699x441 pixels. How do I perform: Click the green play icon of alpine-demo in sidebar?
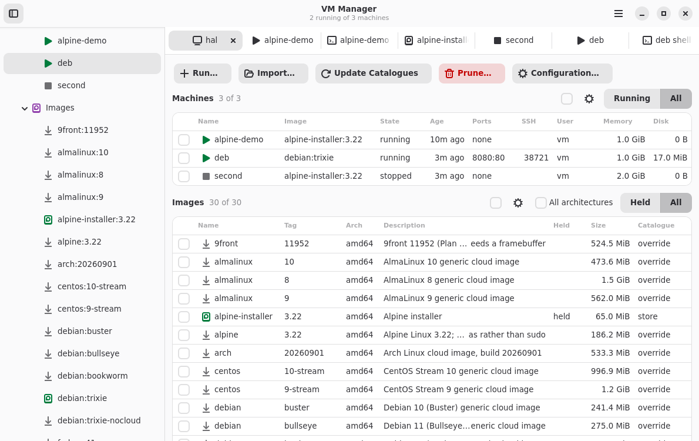[x=48, y=41]
